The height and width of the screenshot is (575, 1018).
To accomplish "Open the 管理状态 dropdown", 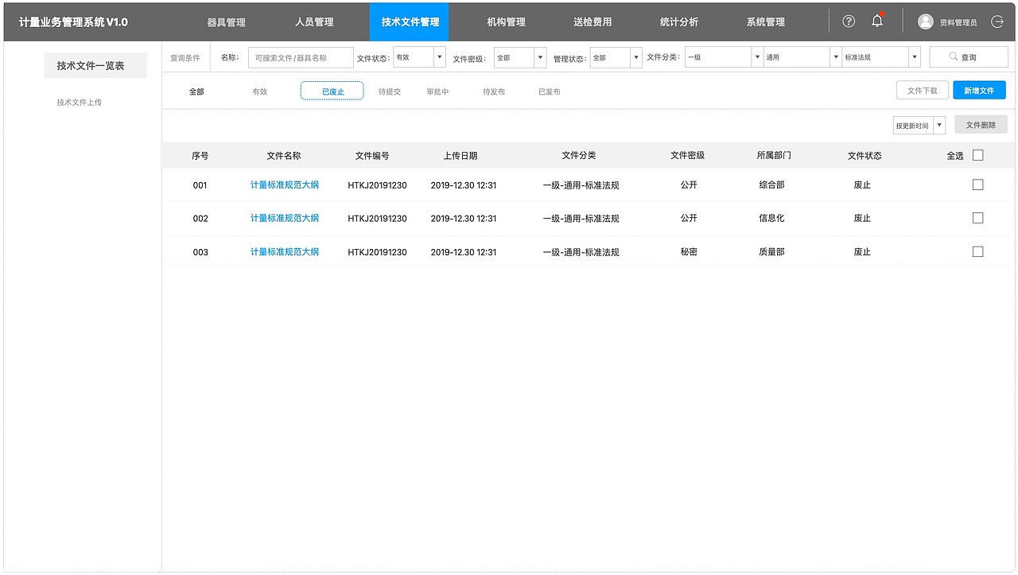I will (x=616, y=57).
